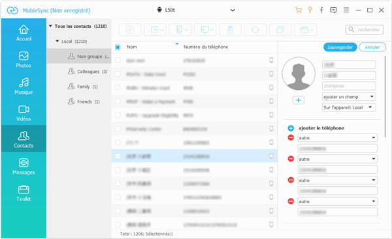The height and width of the screenshot is (239, 392).
Task: Open the Messages section
Action: [x=24, y=166]
